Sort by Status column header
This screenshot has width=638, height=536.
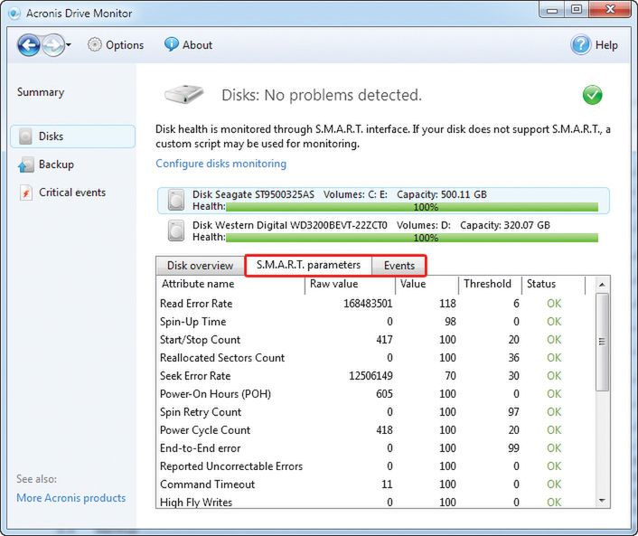(553, 284)
